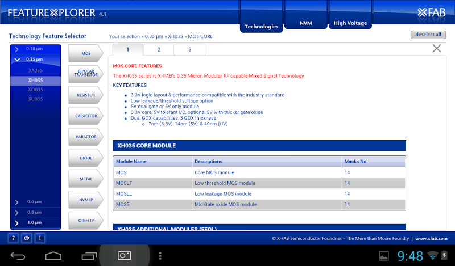Click the KEY FEATURES heading
Screen dimensions: 455x266
(x=130, y=86)
